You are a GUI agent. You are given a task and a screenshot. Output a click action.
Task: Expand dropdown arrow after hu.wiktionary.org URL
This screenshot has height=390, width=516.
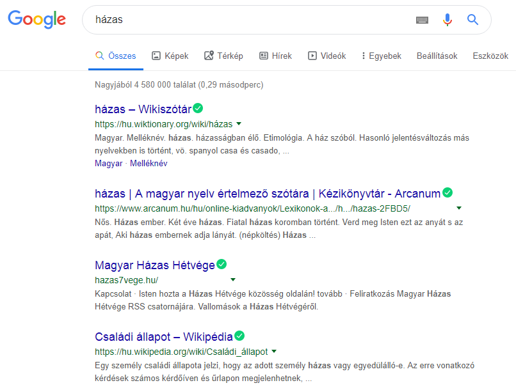[239, 124]
